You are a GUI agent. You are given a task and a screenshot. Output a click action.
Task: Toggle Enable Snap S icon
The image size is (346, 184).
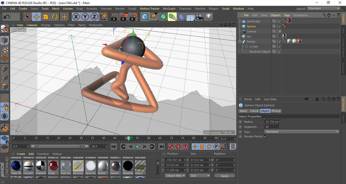click(x=5, y=116)
